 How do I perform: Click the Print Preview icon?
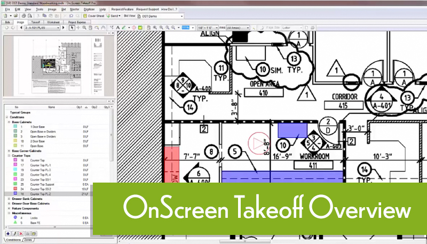[x=30, y=16]
